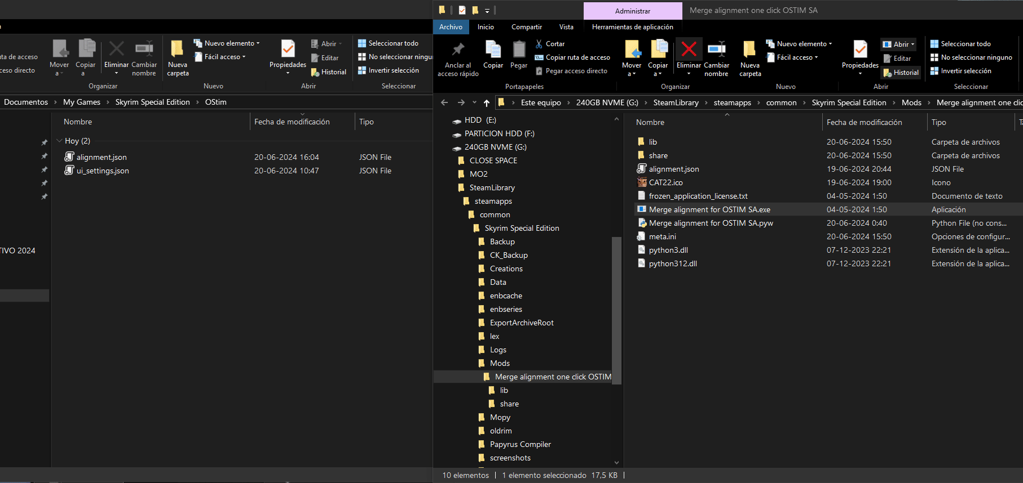Select Merge alignment for OSTIM SA.exe
The width and height of the screenshot is (1023, 483).
click(x=709, y=209)
